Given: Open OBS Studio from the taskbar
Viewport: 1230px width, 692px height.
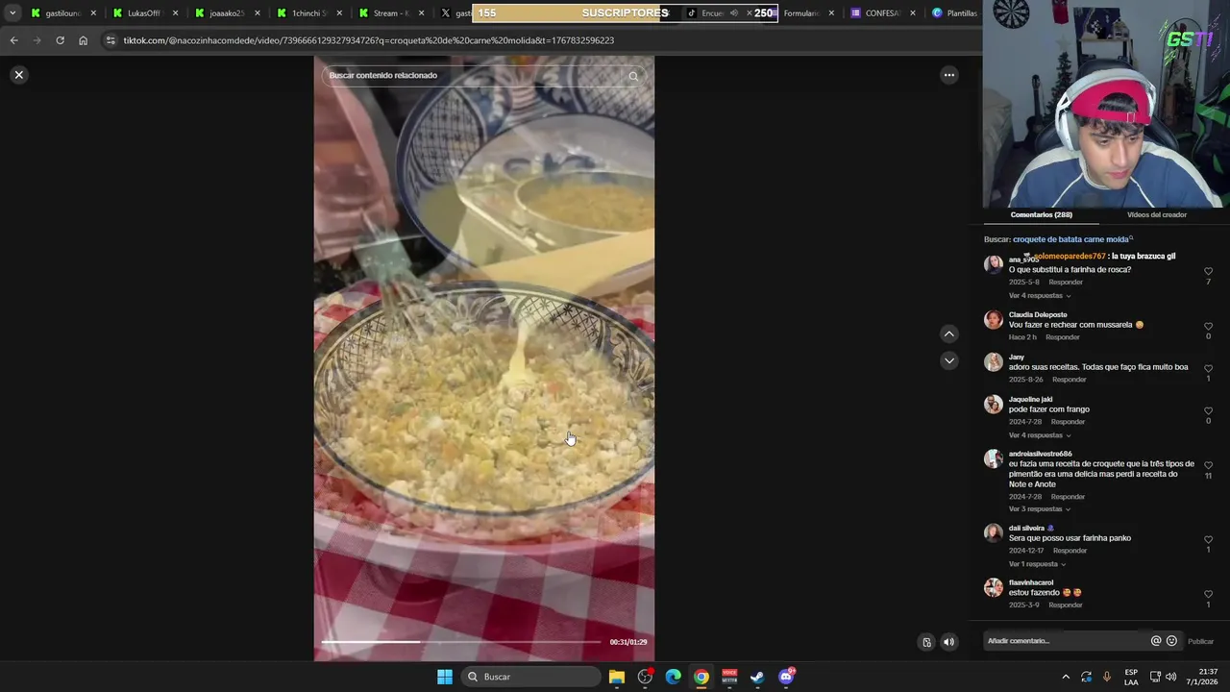Looking at the screenshot, I should (645, 677).
